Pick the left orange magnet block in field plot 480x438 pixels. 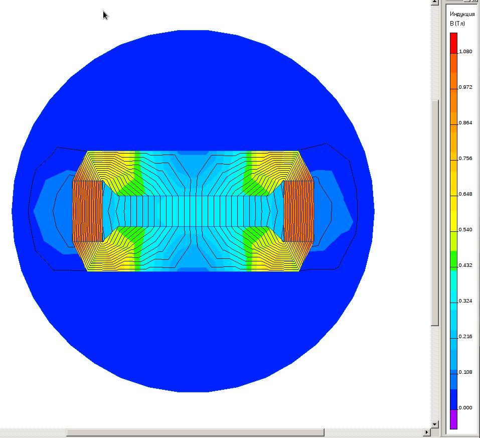click(87, 211)
